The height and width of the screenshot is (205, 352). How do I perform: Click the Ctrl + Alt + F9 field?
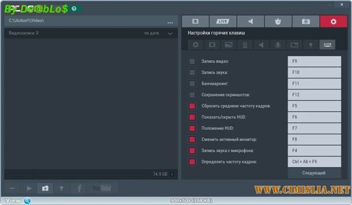pyautogui.click(x=314, y=161)
